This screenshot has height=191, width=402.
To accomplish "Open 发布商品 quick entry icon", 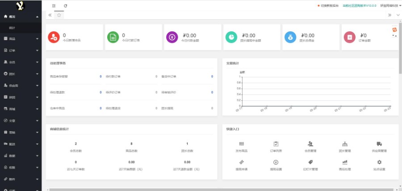I will tap(242, 144).
